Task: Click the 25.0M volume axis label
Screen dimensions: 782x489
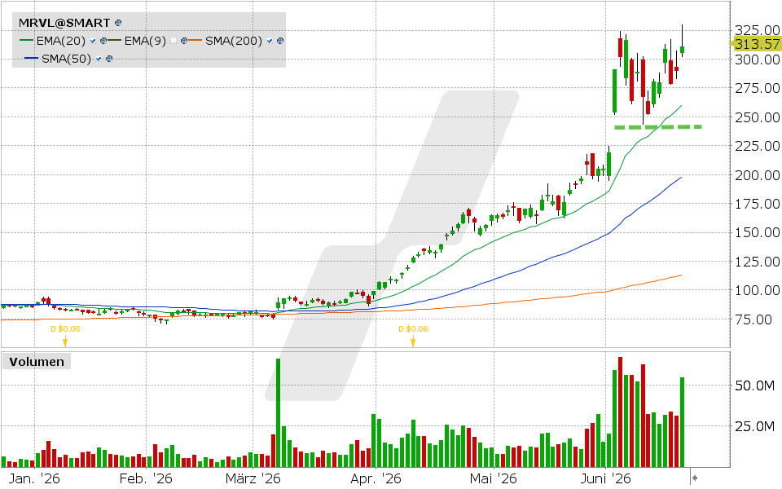Action: [x=755, y=426]
